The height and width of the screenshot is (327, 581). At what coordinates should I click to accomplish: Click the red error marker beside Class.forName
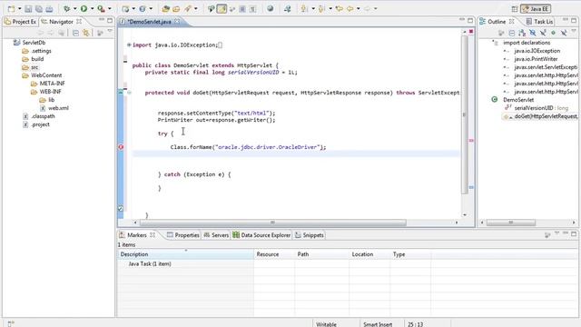pos(121,147)
